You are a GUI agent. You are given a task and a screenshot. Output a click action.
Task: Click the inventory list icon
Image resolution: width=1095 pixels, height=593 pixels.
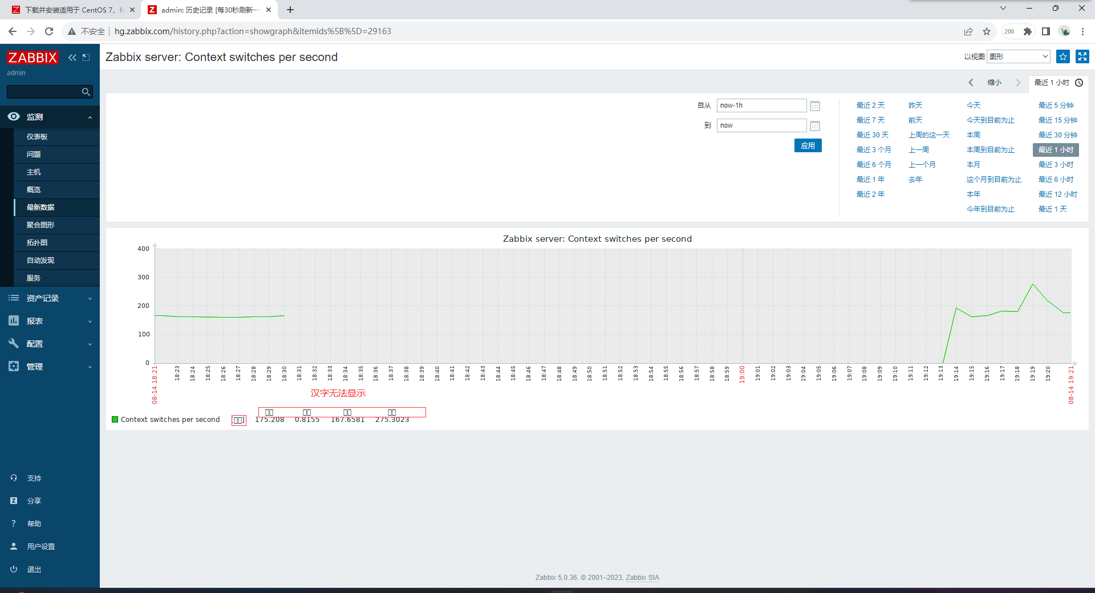pyautogui.click(x=14, y=298)
